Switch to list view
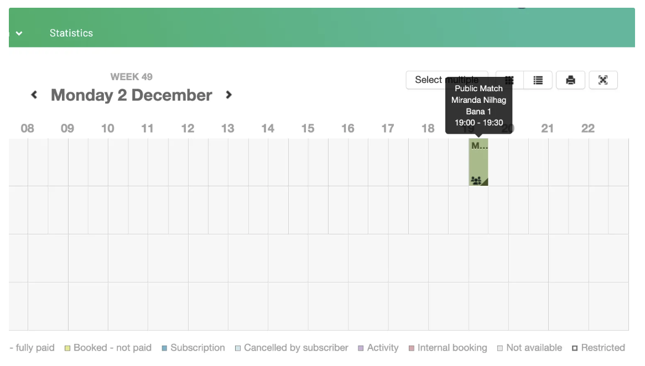This screenshot has width=645, height=366. [x=538, y=80]
